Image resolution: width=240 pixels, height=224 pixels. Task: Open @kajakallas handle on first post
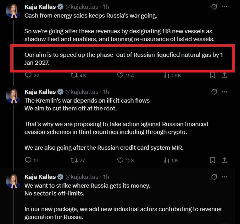coord(81,7)
